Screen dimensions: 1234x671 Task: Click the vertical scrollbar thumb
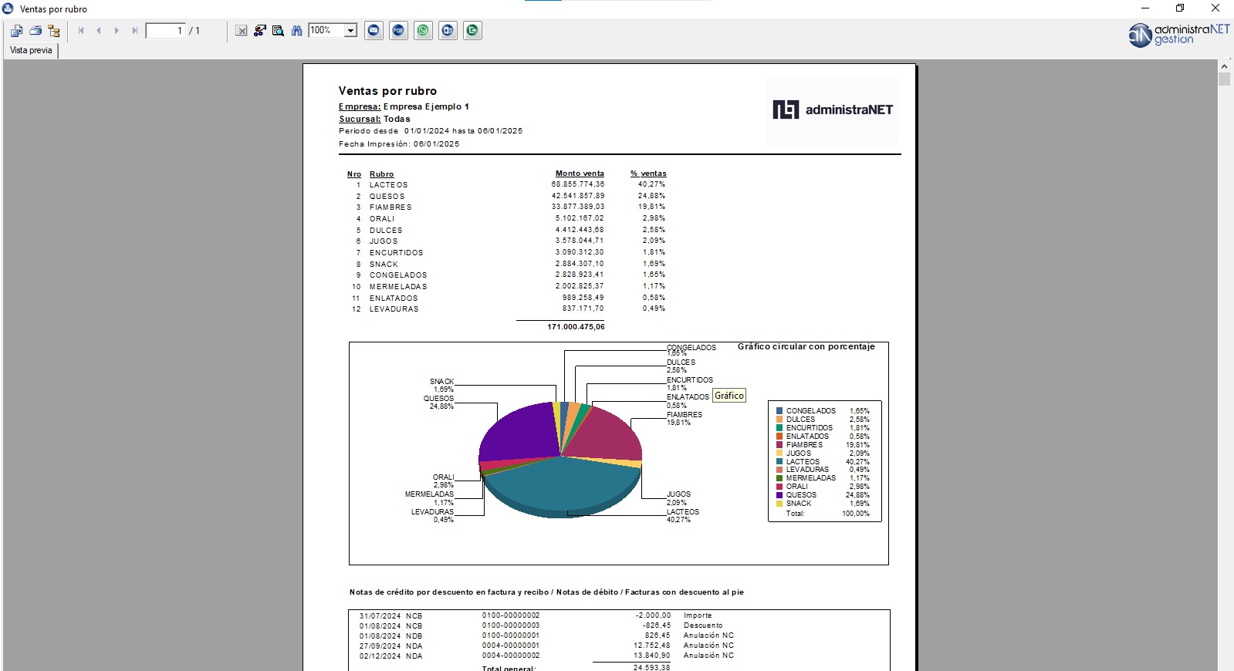click(x=1224, y=79)
